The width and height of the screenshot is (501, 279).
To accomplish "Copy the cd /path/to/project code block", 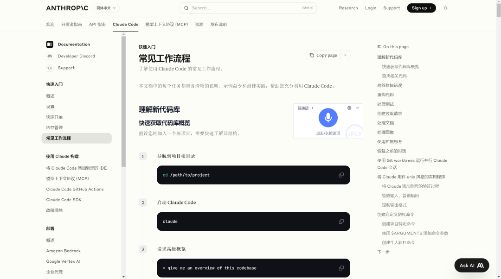I will (341, 175).
